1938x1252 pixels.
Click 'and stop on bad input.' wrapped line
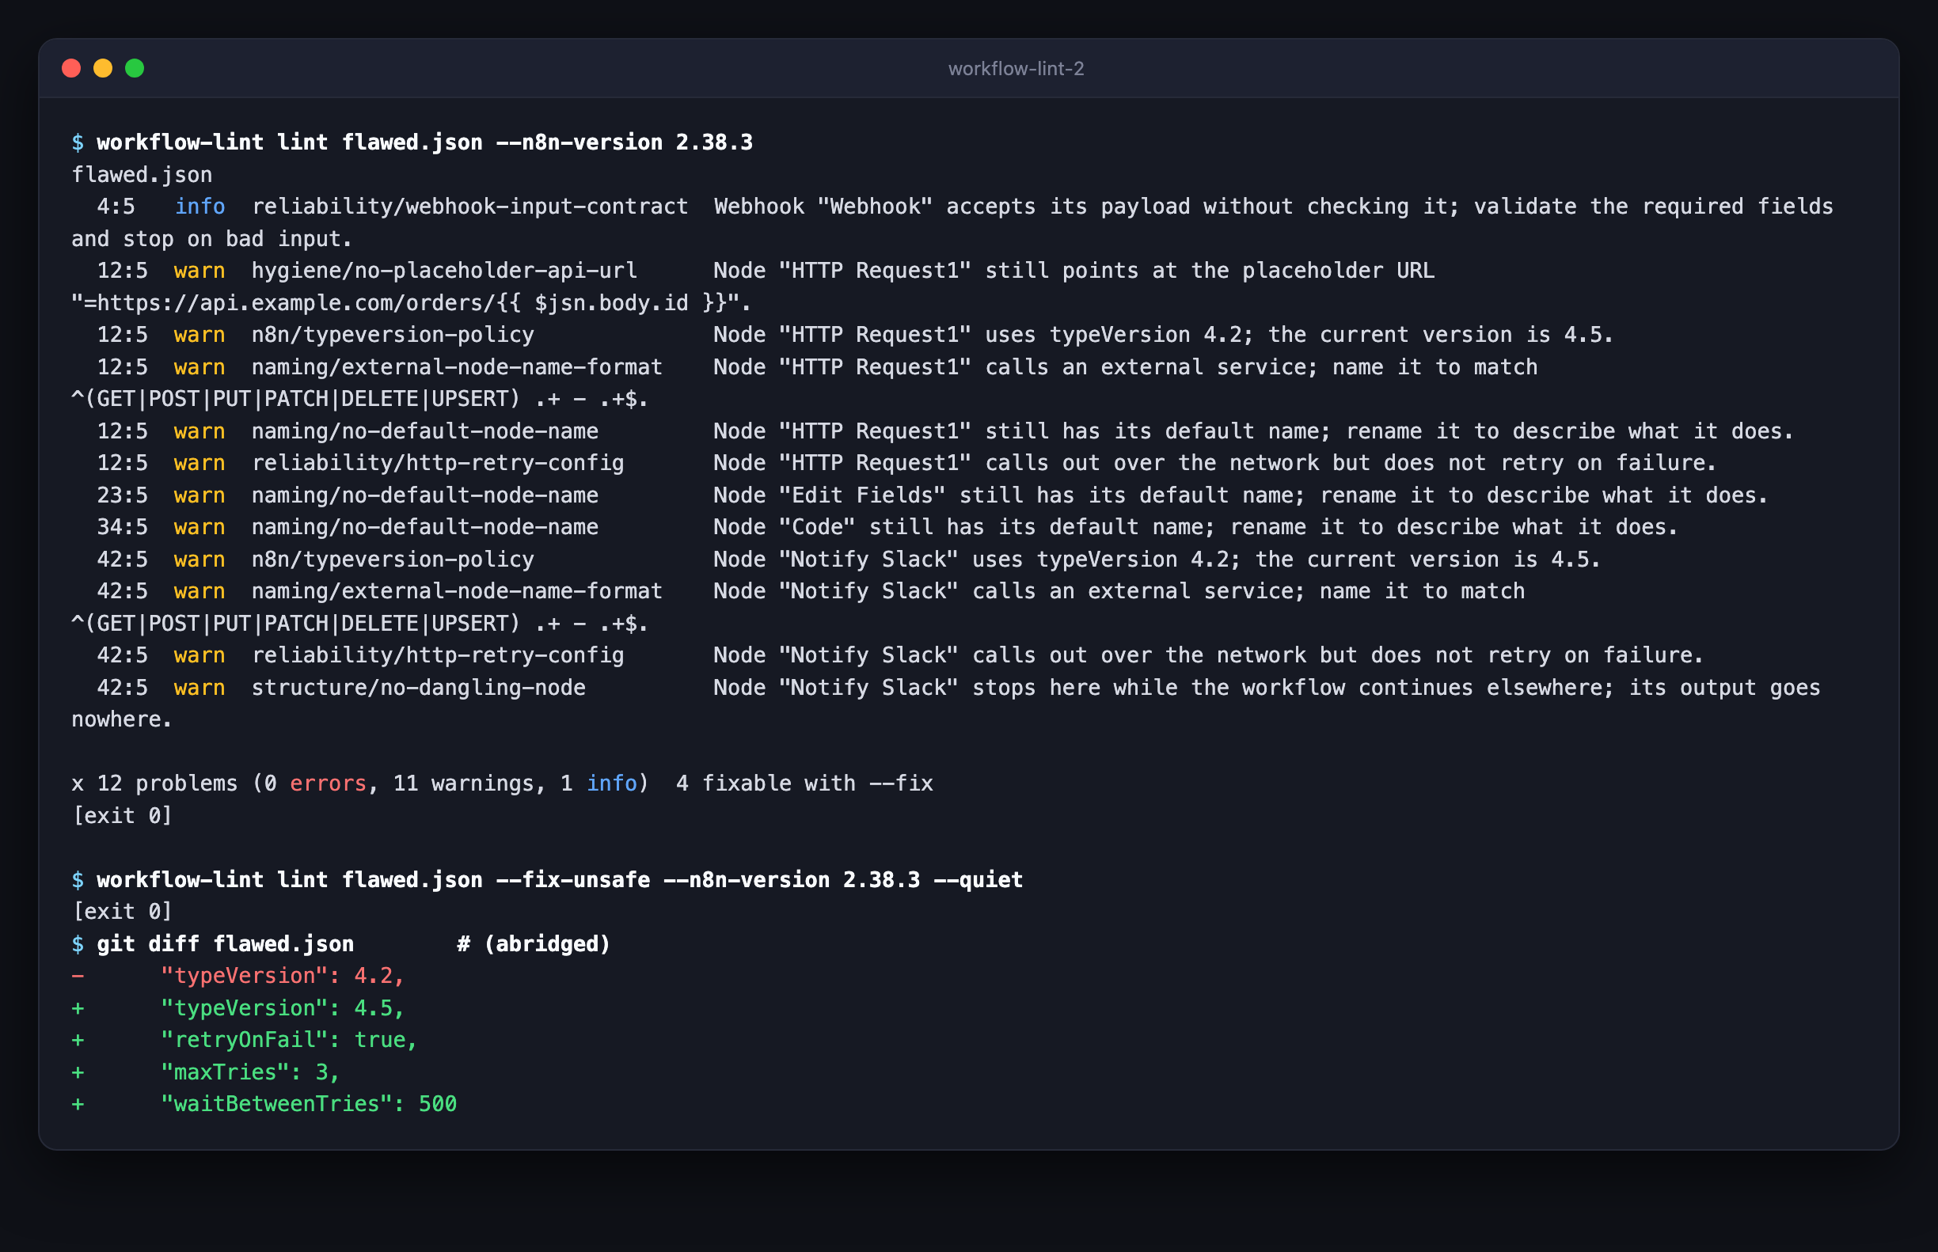tap(211, 239)
